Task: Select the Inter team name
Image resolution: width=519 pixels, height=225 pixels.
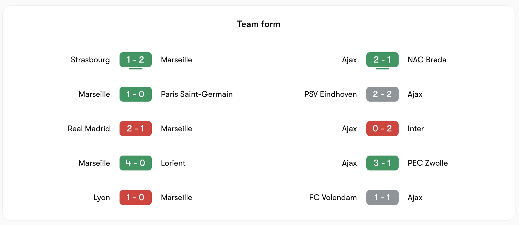Action: coord(416,129)
